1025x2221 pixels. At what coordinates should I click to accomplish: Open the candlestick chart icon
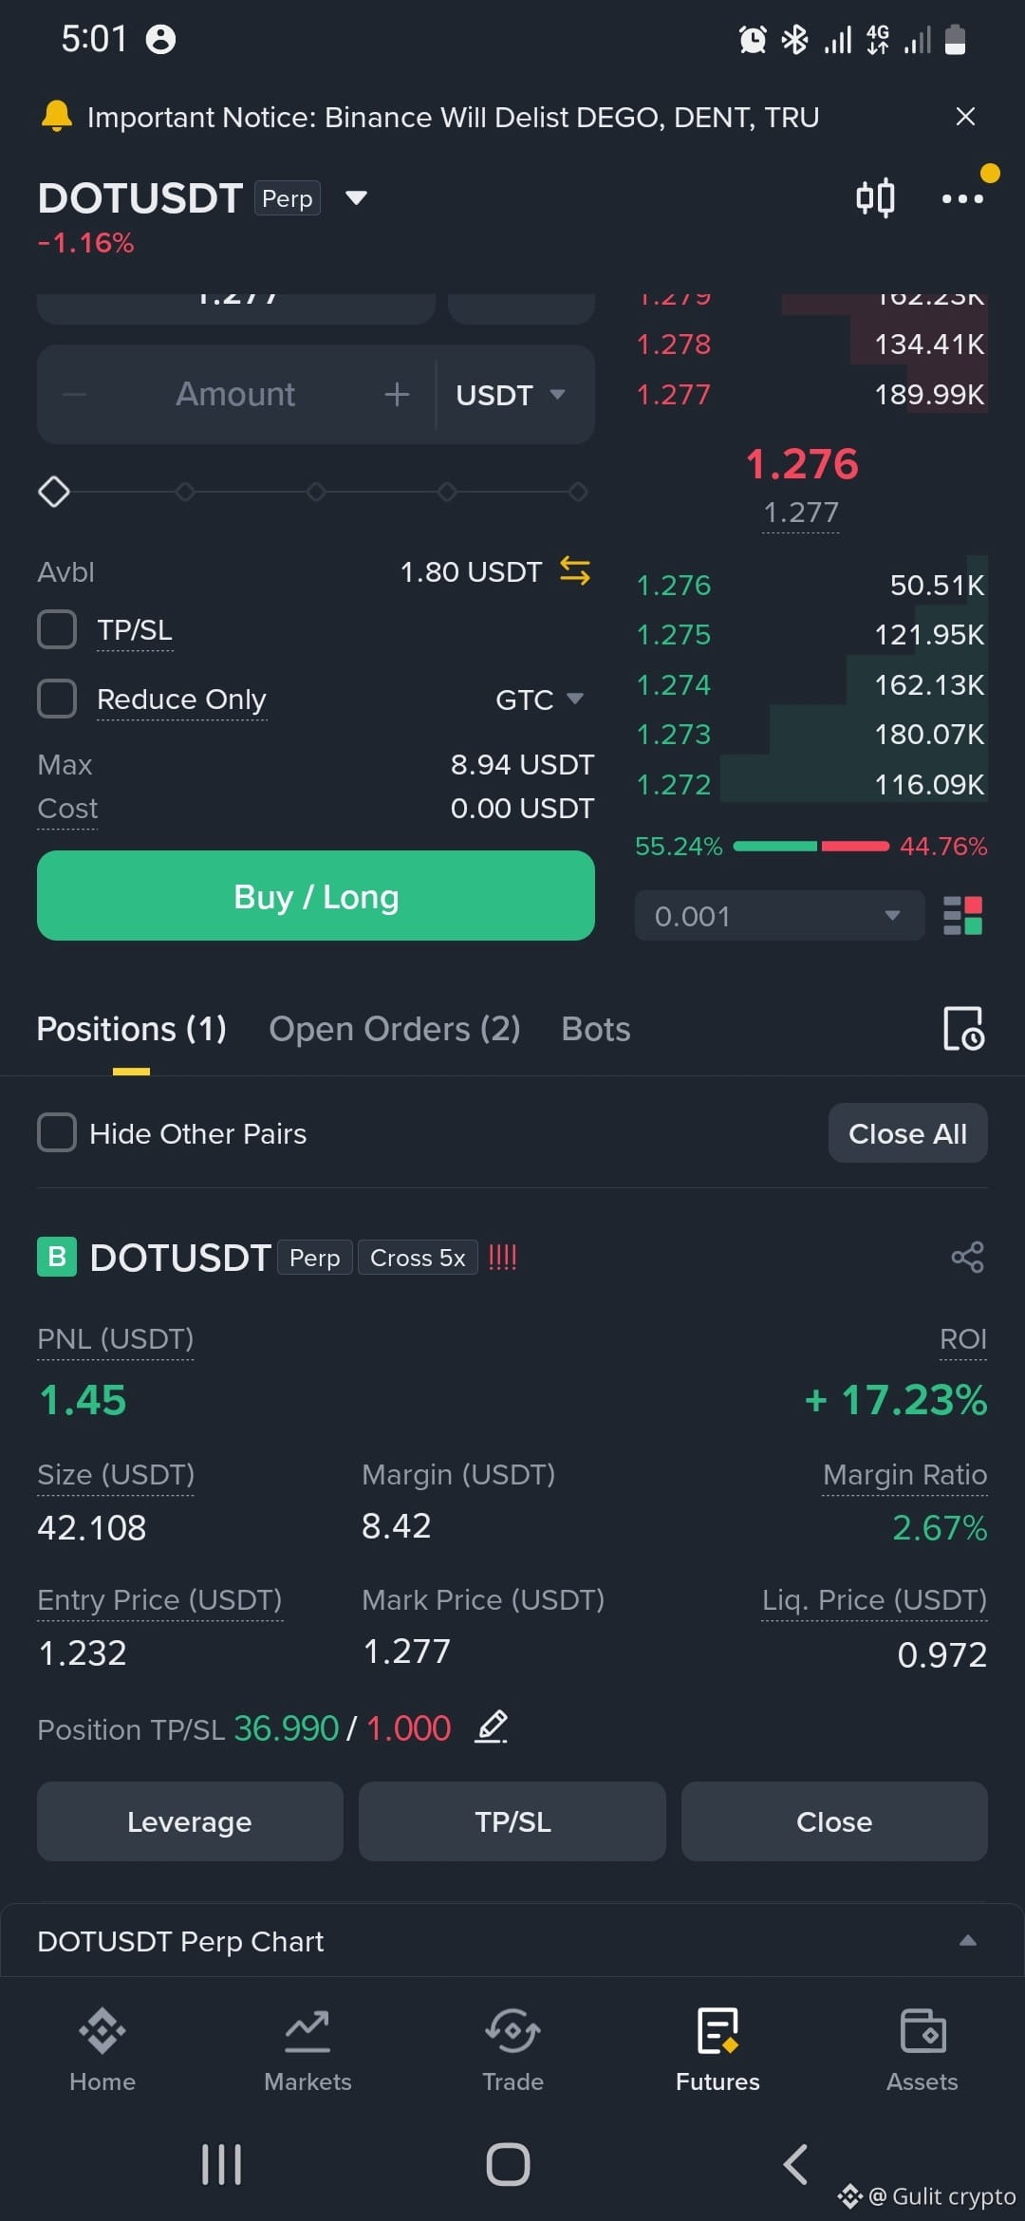(875, 197)
